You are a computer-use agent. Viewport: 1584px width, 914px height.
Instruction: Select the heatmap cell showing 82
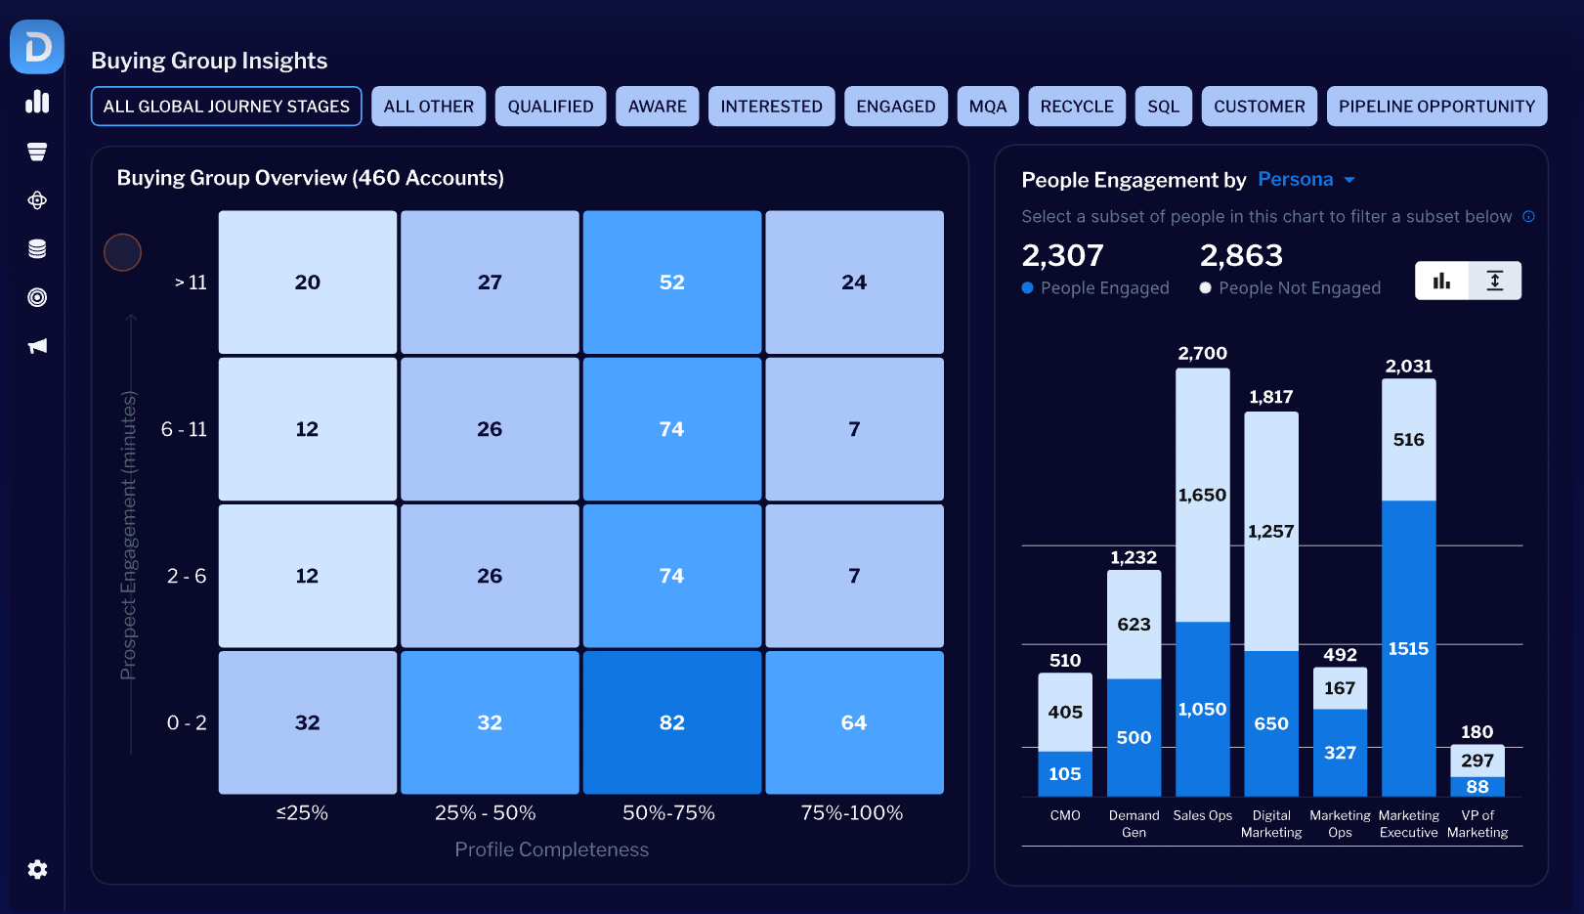coord(672,722)
